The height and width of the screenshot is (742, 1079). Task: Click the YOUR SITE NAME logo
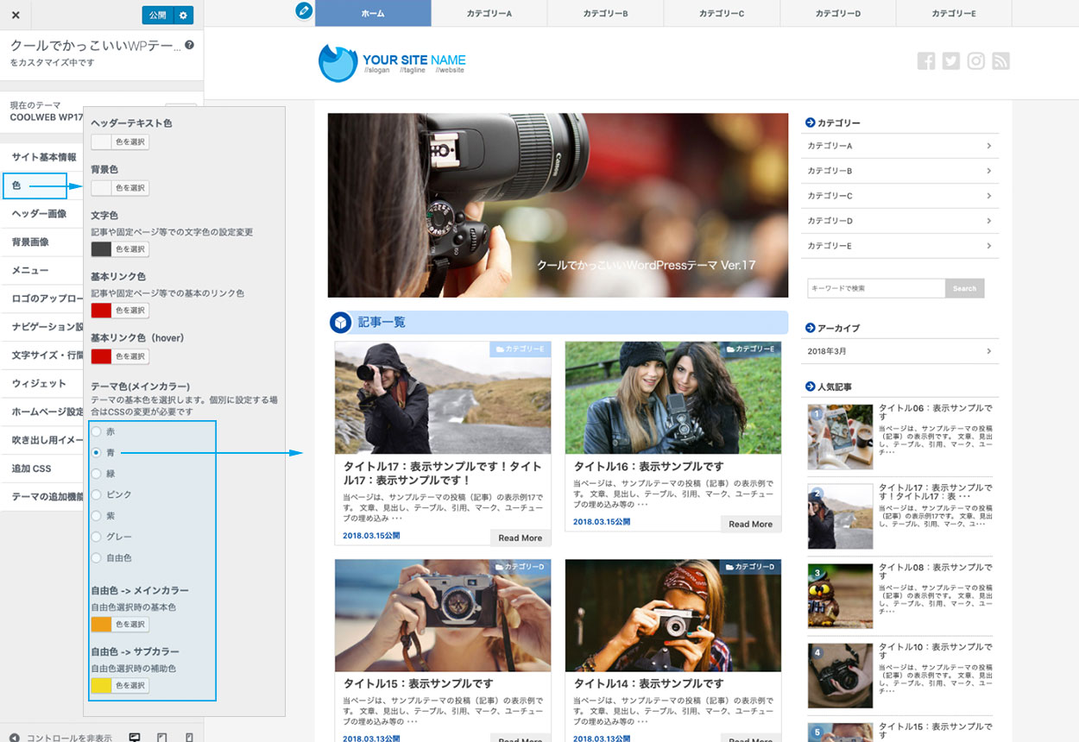pyautogui.click(x=392, y=62)
